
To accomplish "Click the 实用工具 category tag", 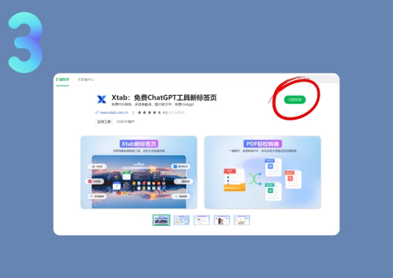I will 104,122.
